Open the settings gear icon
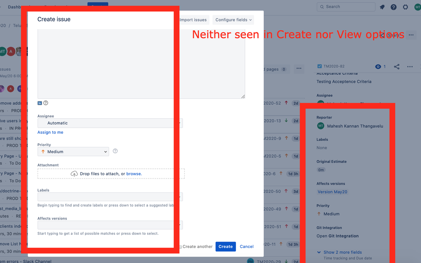The image size is (421, 263). [405, 7]
